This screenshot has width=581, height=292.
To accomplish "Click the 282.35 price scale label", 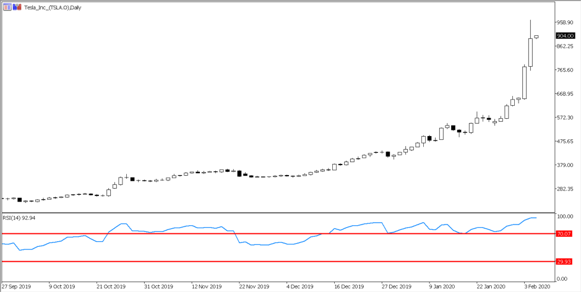I will (x=566, y=189).
